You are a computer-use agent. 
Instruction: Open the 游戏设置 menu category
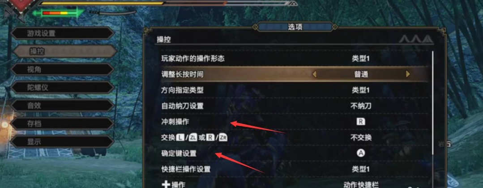63,33
